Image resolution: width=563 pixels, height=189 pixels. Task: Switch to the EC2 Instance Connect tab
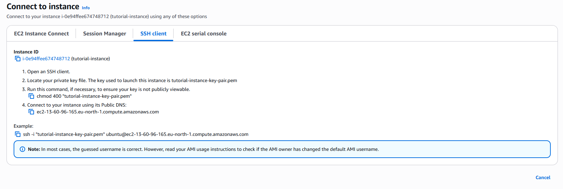click(41, 33)
